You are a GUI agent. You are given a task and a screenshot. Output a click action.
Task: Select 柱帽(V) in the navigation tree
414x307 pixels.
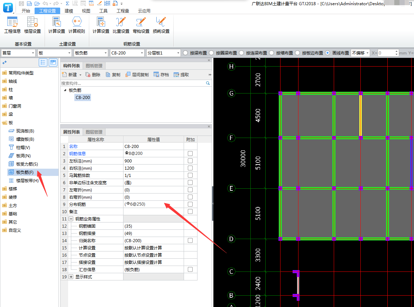coord(23,147)
